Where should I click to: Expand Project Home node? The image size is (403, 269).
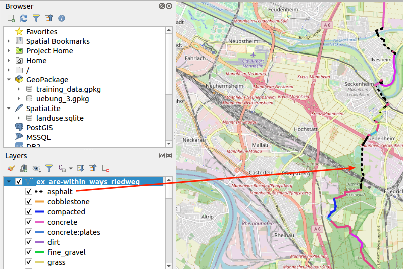click(9, 51)
